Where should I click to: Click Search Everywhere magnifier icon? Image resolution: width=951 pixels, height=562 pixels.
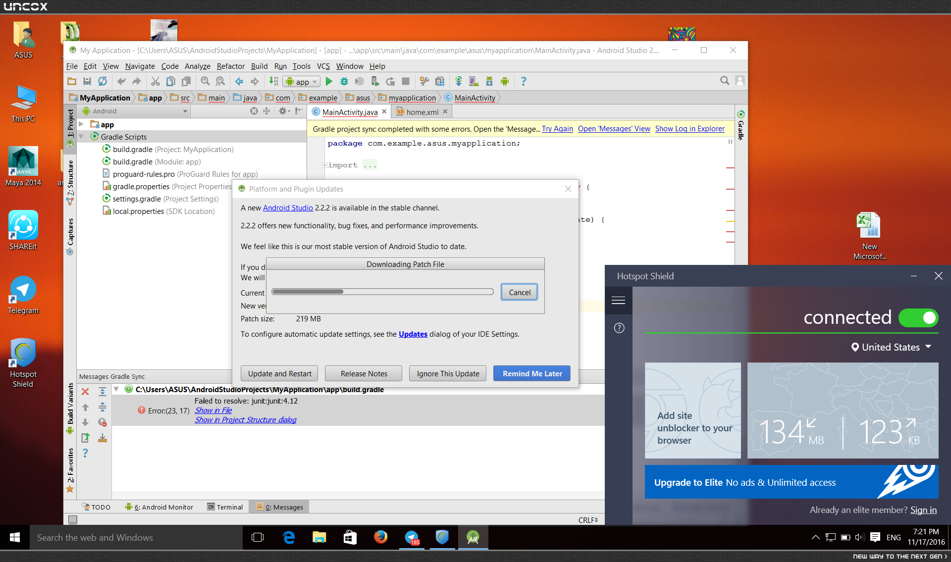725,81
